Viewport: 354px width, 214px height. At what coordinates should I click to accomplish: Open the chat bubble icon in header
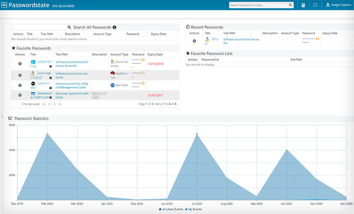coord(315,5)
